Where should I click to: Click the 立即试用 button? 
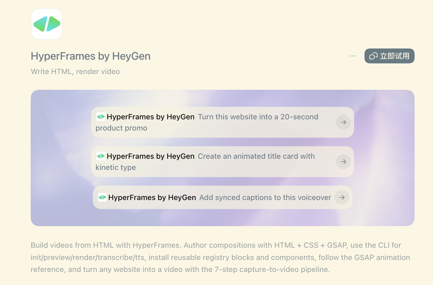(389, 56)
